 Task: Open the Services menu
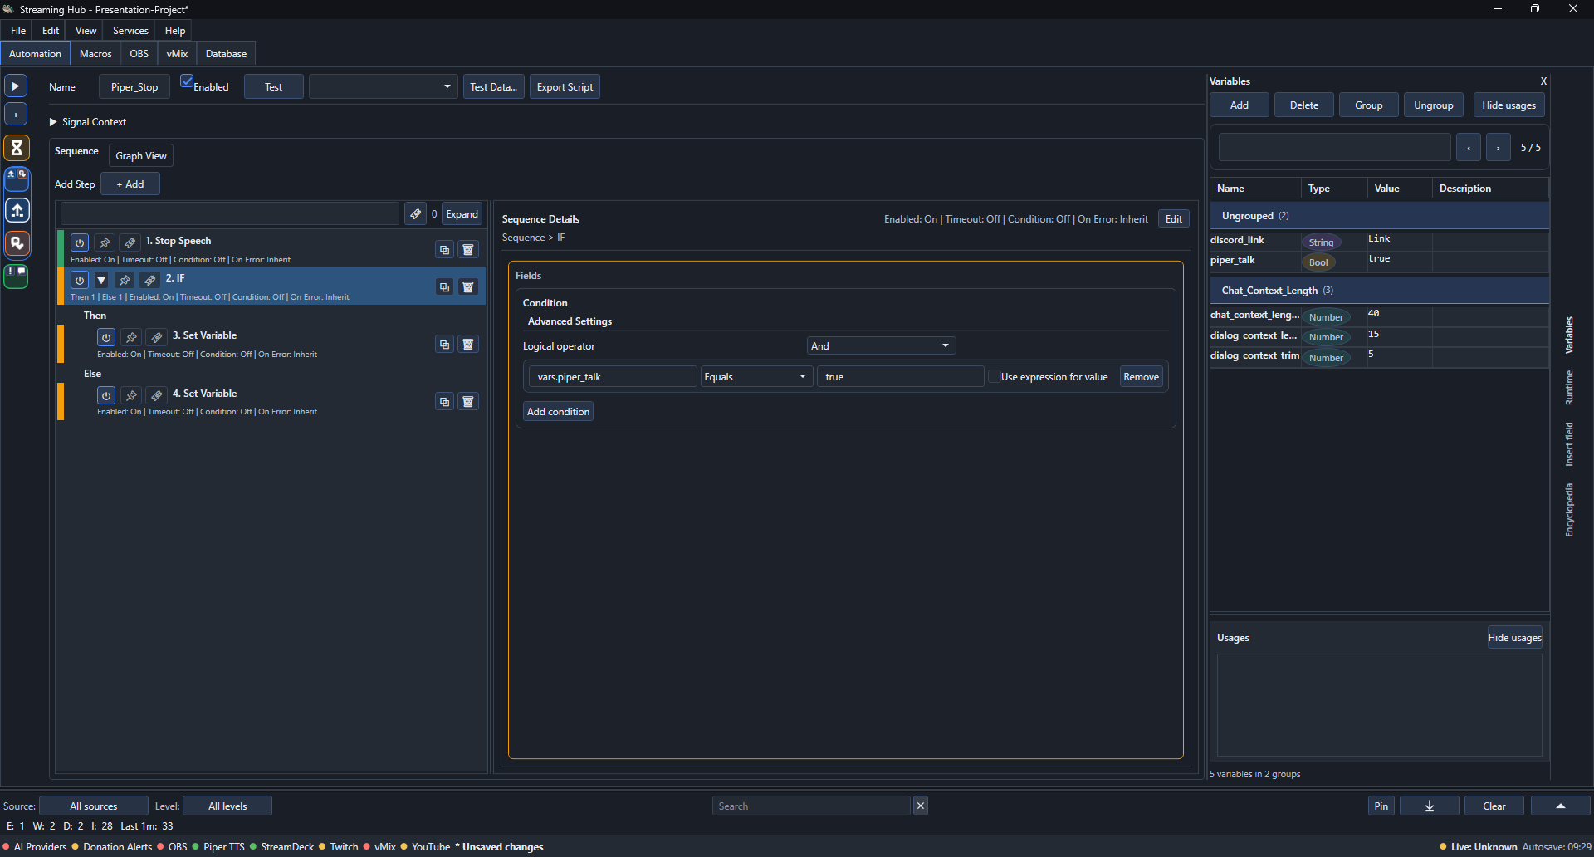[x=130, y=30]
